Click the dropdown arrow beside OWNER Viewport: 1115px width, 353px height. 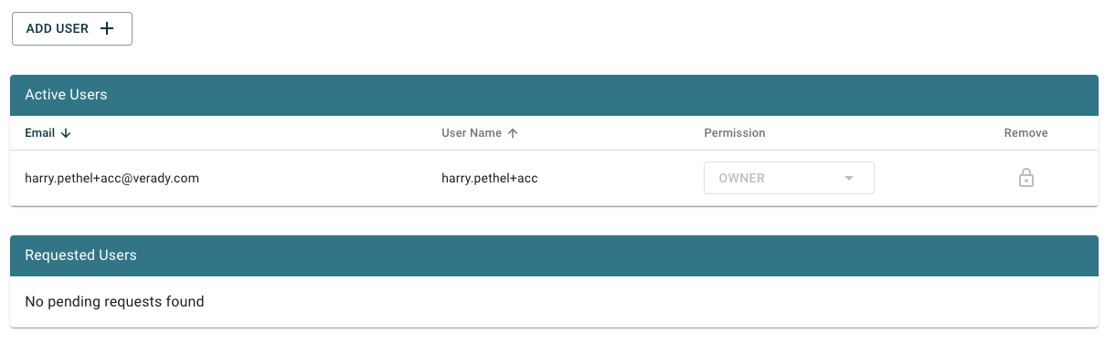849,178
